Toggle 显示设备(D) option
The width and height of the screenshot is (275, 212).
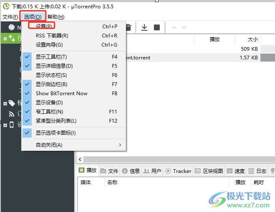73,102
